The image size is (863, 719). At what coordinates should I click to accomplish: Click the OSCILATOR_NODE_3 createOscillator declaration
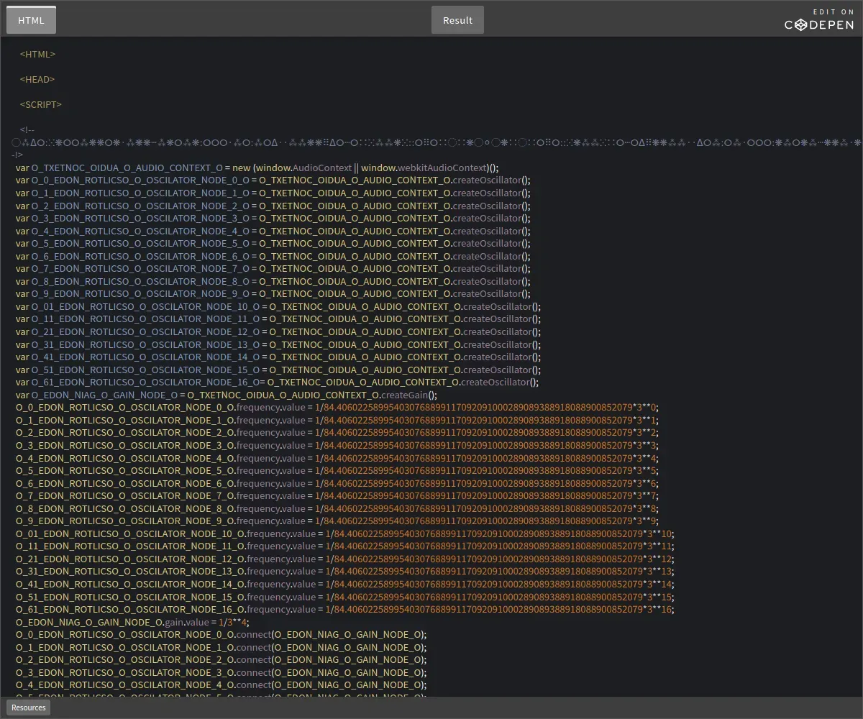(x=273, y=218)
